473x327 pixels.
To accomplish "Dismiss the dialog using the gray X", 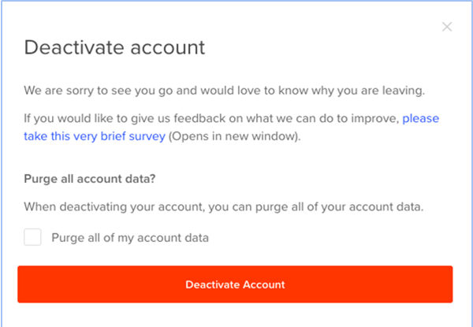I will point(447,27).
